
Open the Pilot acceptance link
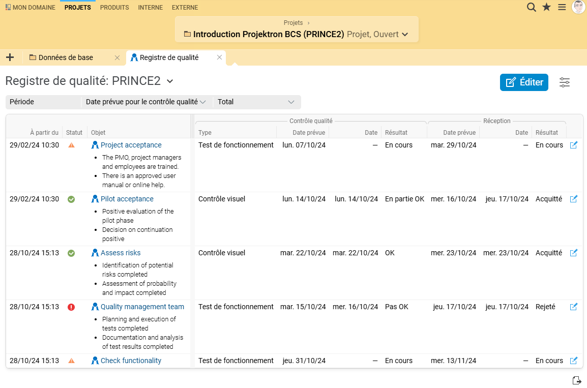(127, 199)
